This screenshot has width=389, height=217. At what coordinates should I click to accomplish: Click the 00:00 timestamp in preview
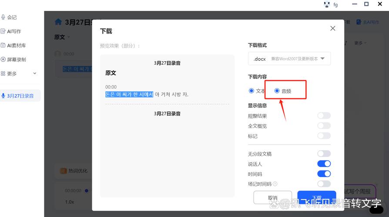[x=111, y=87]
